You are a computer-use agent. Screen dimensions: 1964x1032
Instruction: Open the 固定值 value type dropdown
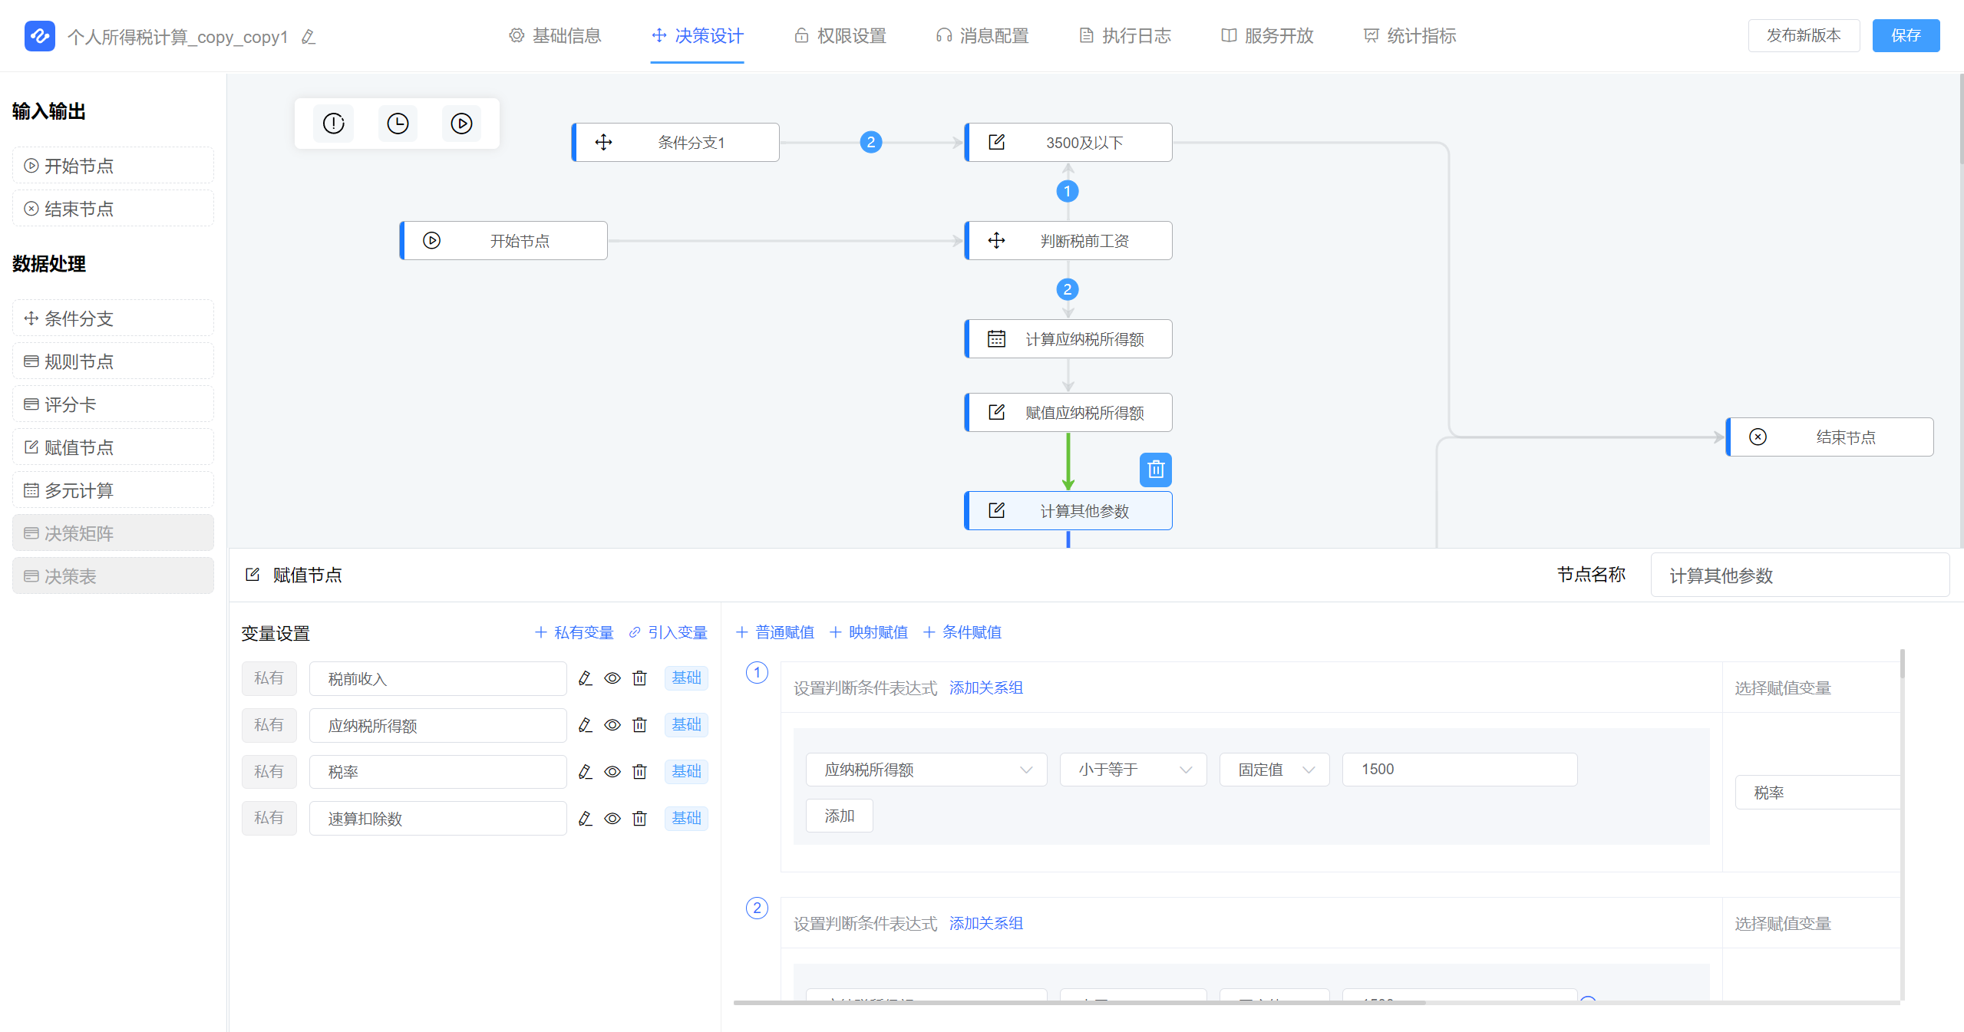pos(1274,770)
